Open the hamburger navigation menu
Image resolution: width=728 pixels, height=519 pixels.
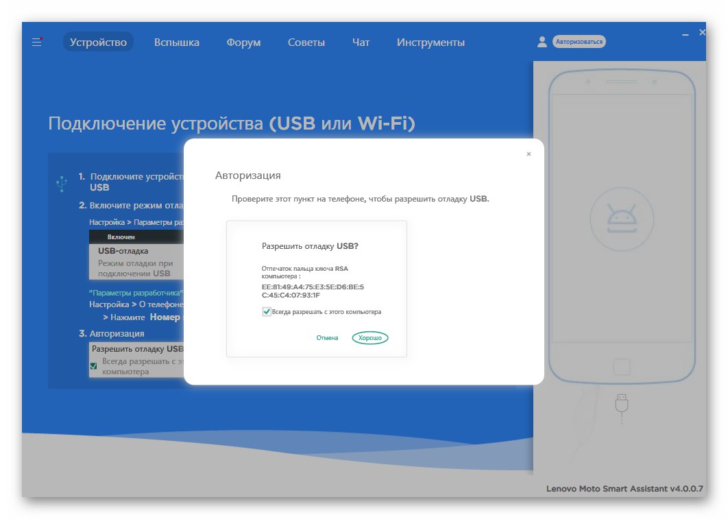tap(36, 41)
